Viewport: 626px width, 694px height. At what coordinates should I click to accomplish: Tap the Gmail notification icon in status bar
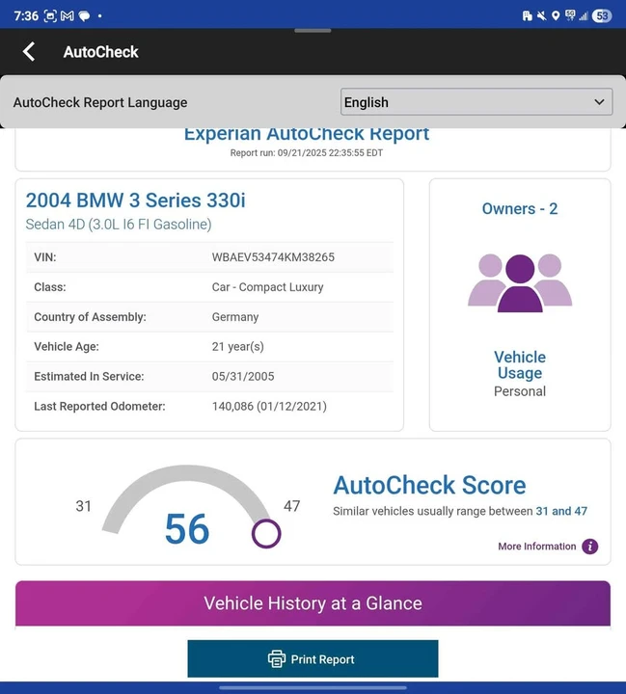[68, 16]
